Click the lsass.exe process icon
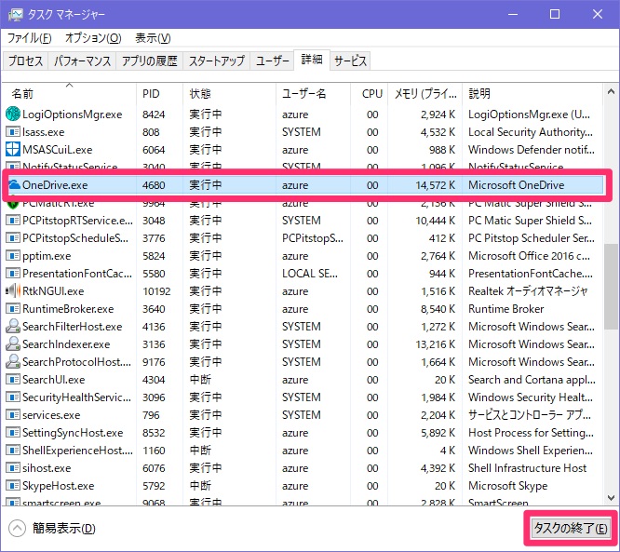This screenshot has height=552, width=620. coord(13,132)
